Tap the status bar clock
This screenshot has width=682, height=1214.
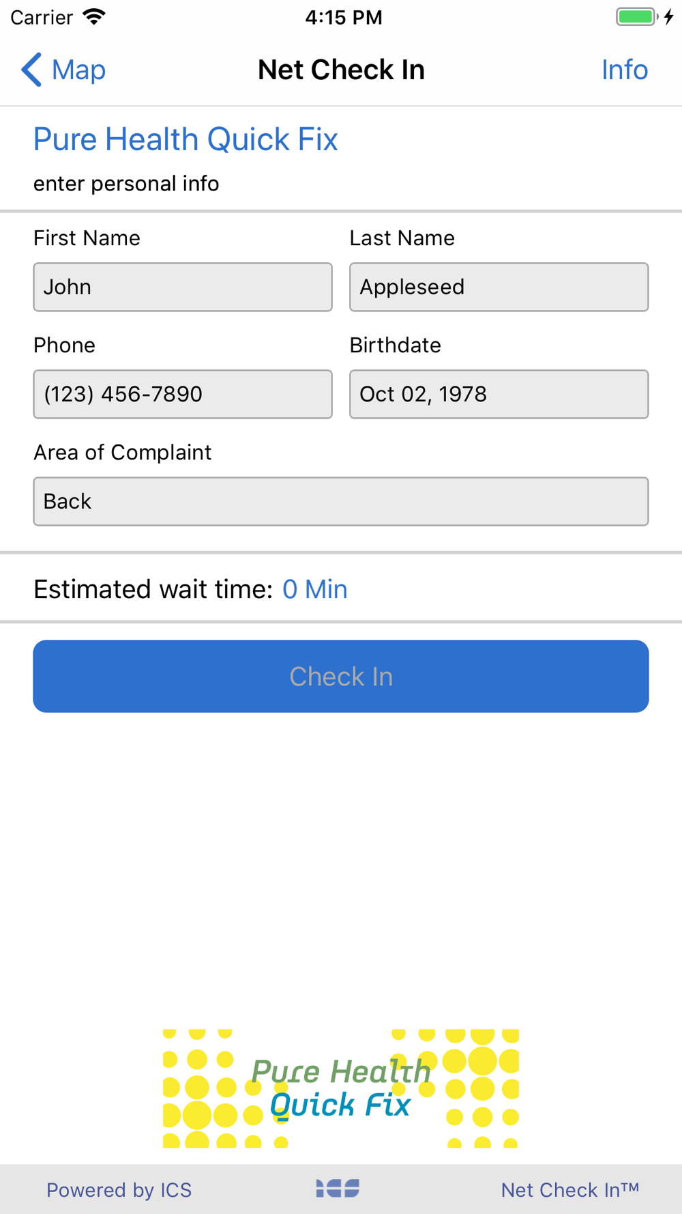click(x=344, y=17)
